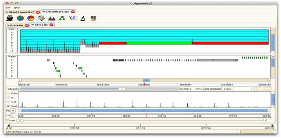Open the pie chart report icon
The width and height of the screenshot is (281, 138).
pyautogui.click(x=31, y=18)
